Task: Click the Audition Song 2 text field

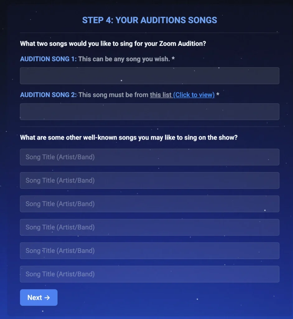Action: point(149,112)
